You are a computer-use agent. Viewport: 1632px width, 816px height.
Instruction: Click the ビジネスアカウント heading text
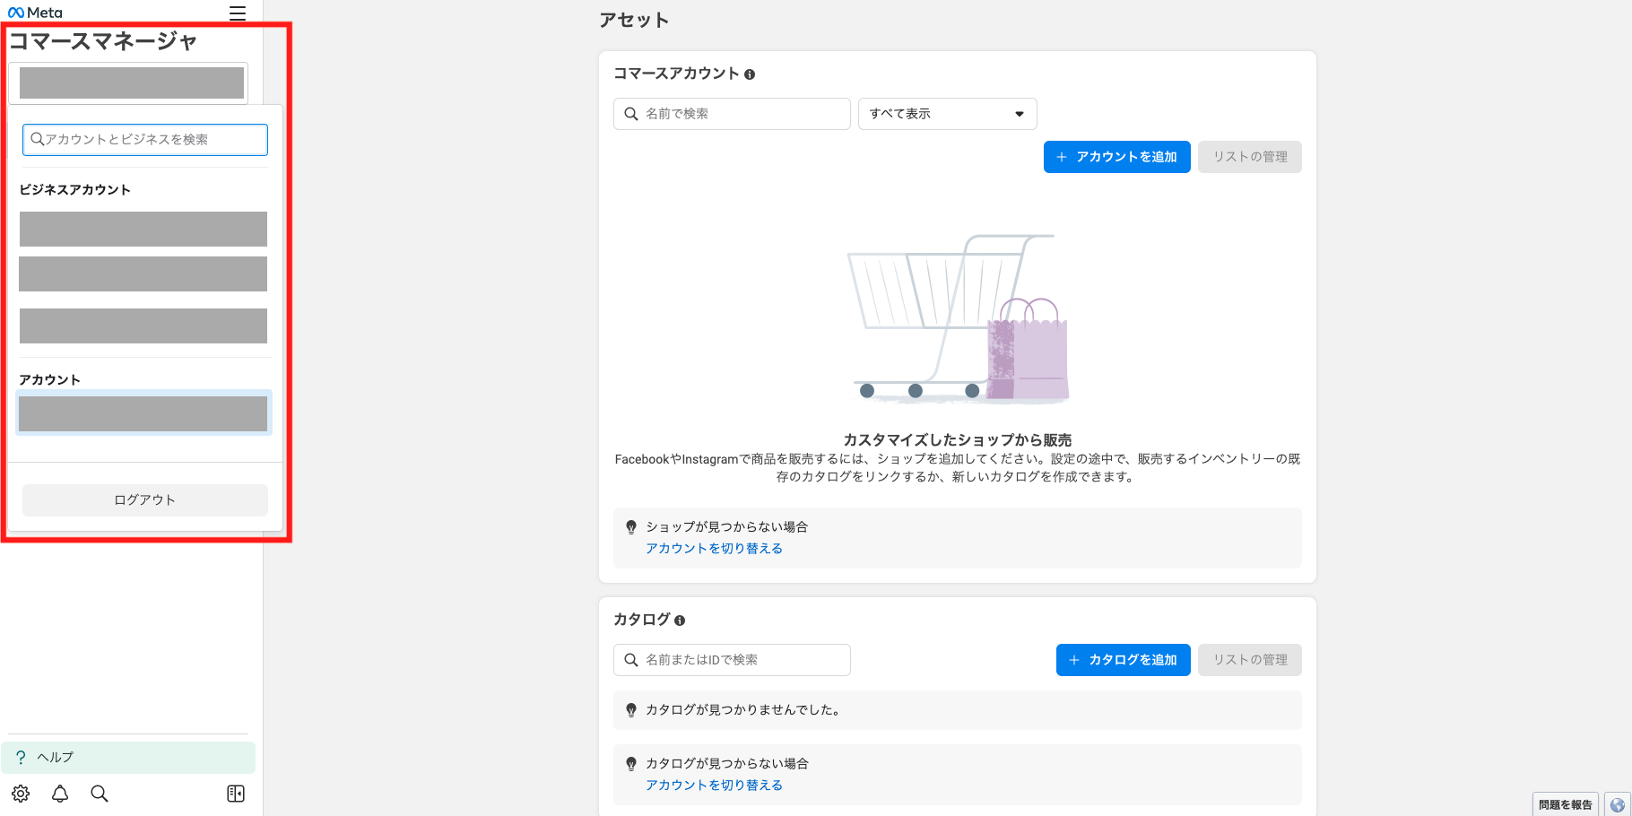[x=75, y=190]
